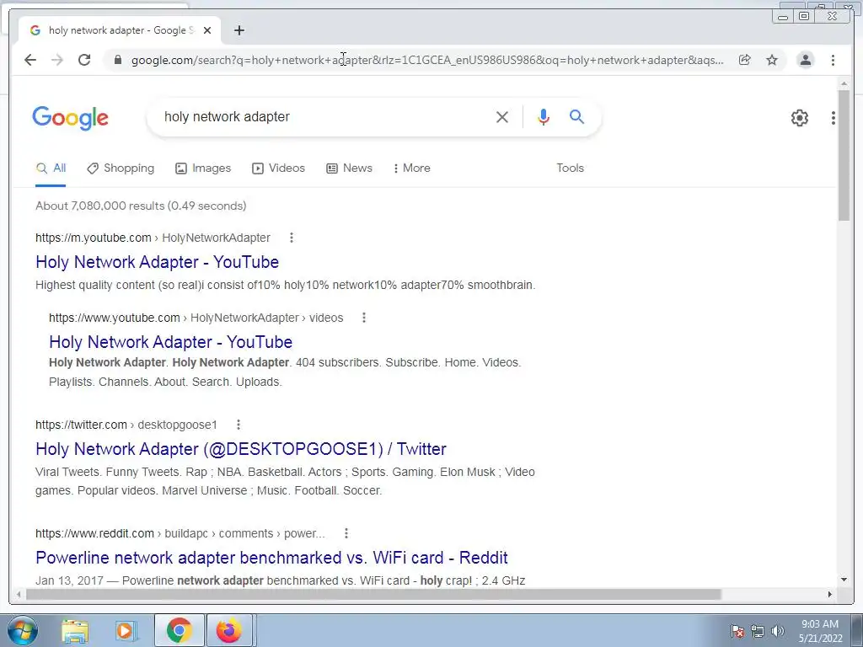Viewport: 863px width, 647px height.
Task: Open about-result menu for m.youtube.com result
Action: click(292, 238)
